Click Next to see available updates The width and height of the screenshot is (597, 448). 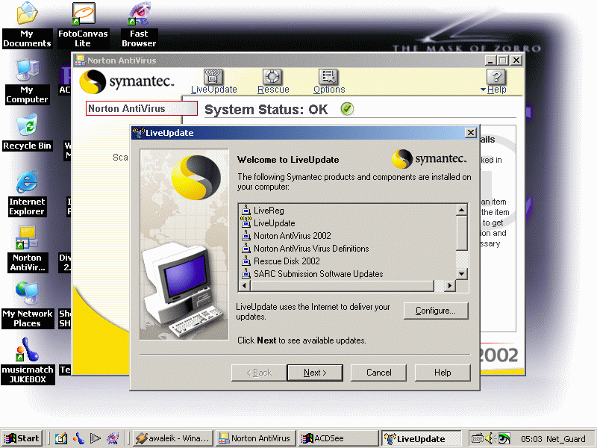click(315, 373)
